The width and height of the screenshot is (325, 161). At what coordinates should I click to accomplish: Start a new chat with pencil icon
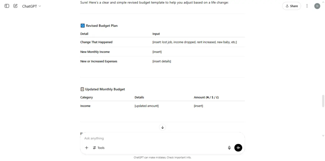(x=15, y=6)
